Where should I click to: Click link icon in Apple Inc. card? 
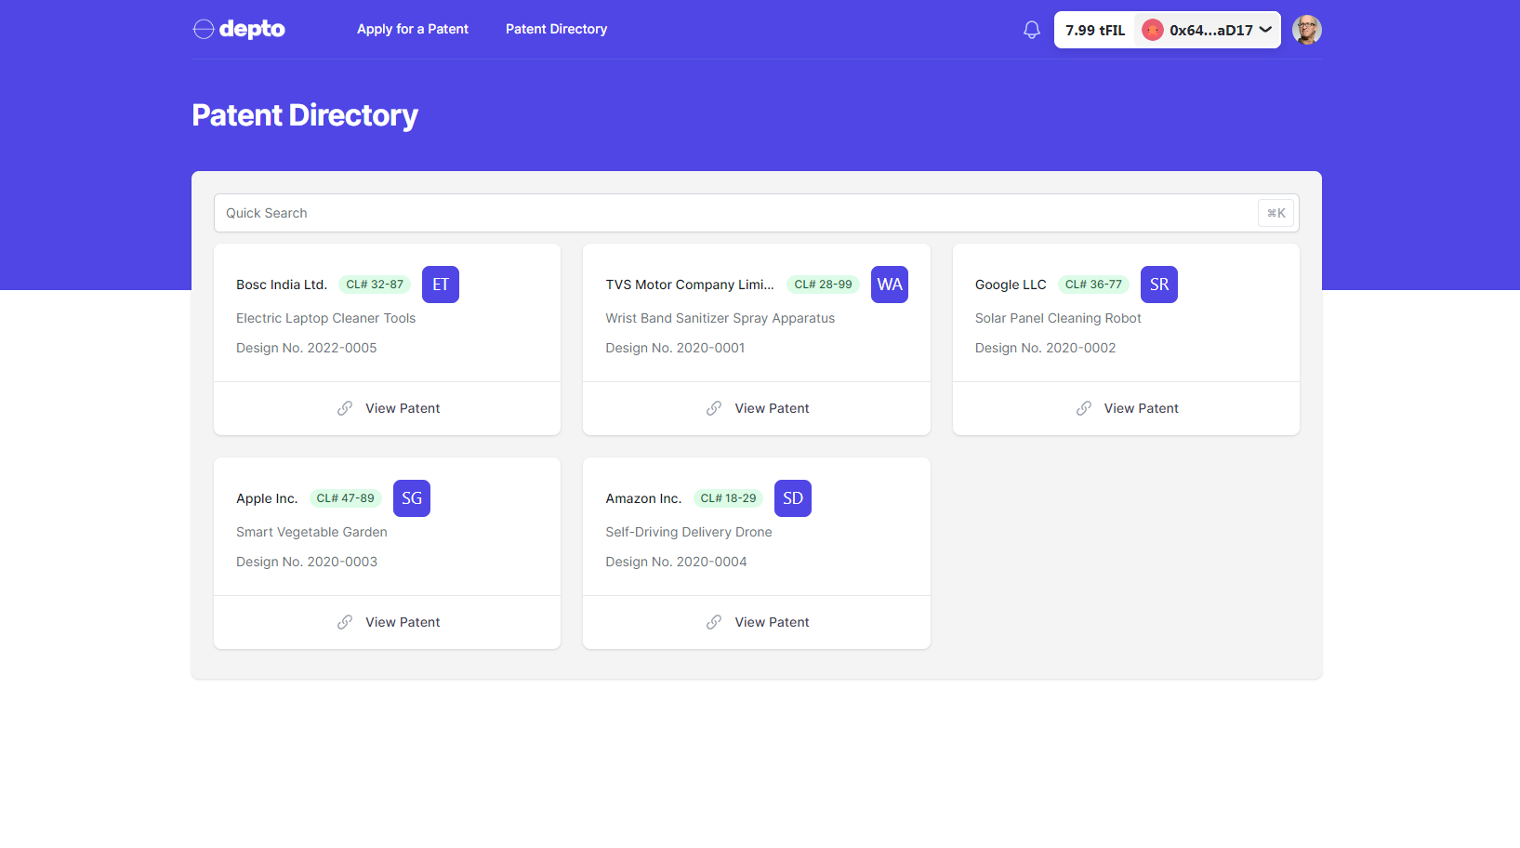tap(345, 622)
